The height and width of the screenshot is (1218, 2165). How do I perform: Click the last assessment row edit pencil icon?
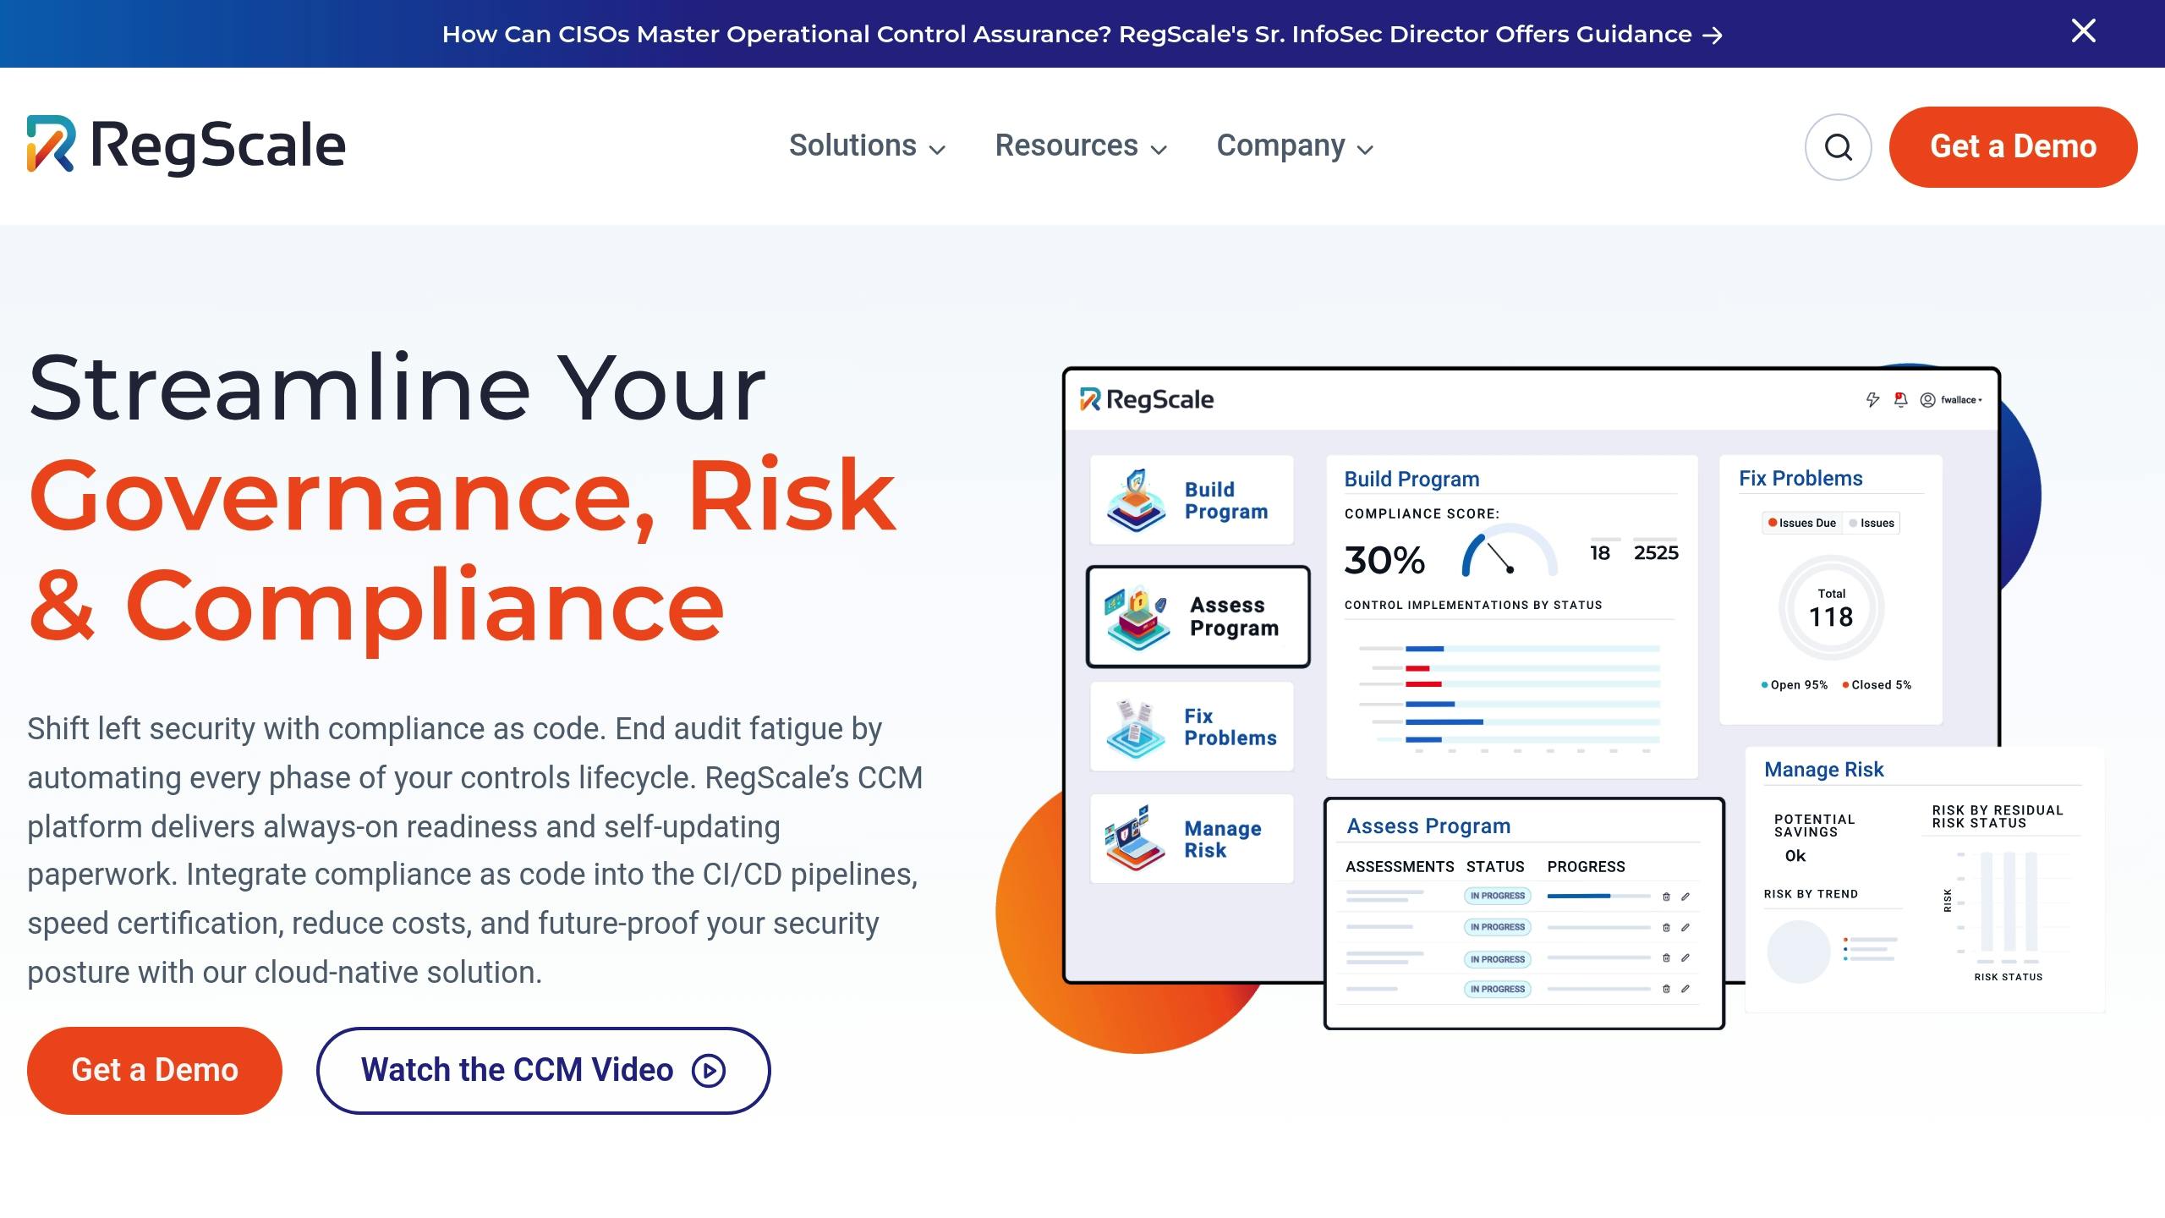coord(1685,989)
